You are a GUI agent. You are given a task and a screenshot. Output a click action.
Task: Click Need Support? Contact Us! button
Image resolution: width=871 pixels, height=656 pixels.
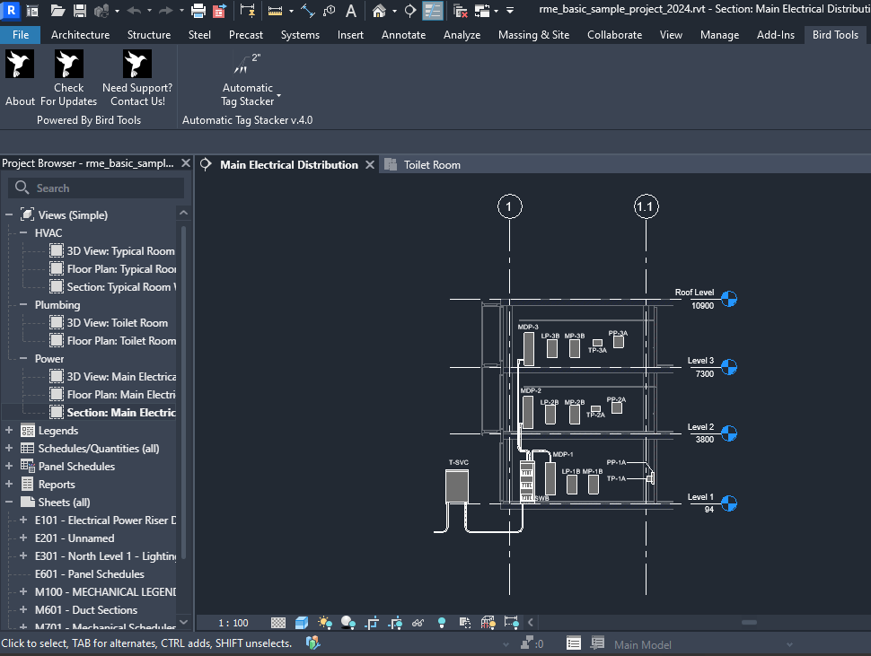(137, 79)
